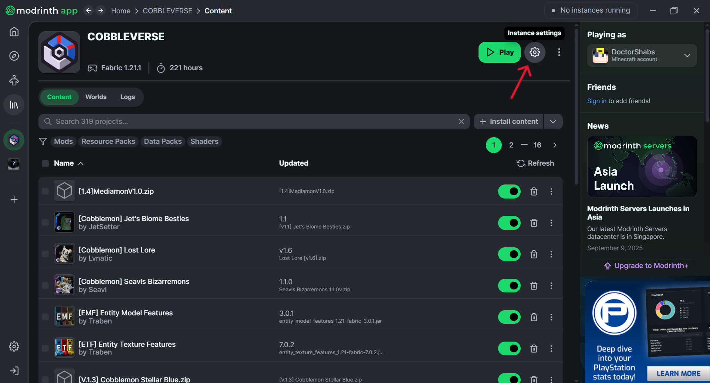Delete the Lost Lore pack via trash icon
Screen dimensions: 710x383
534,254
